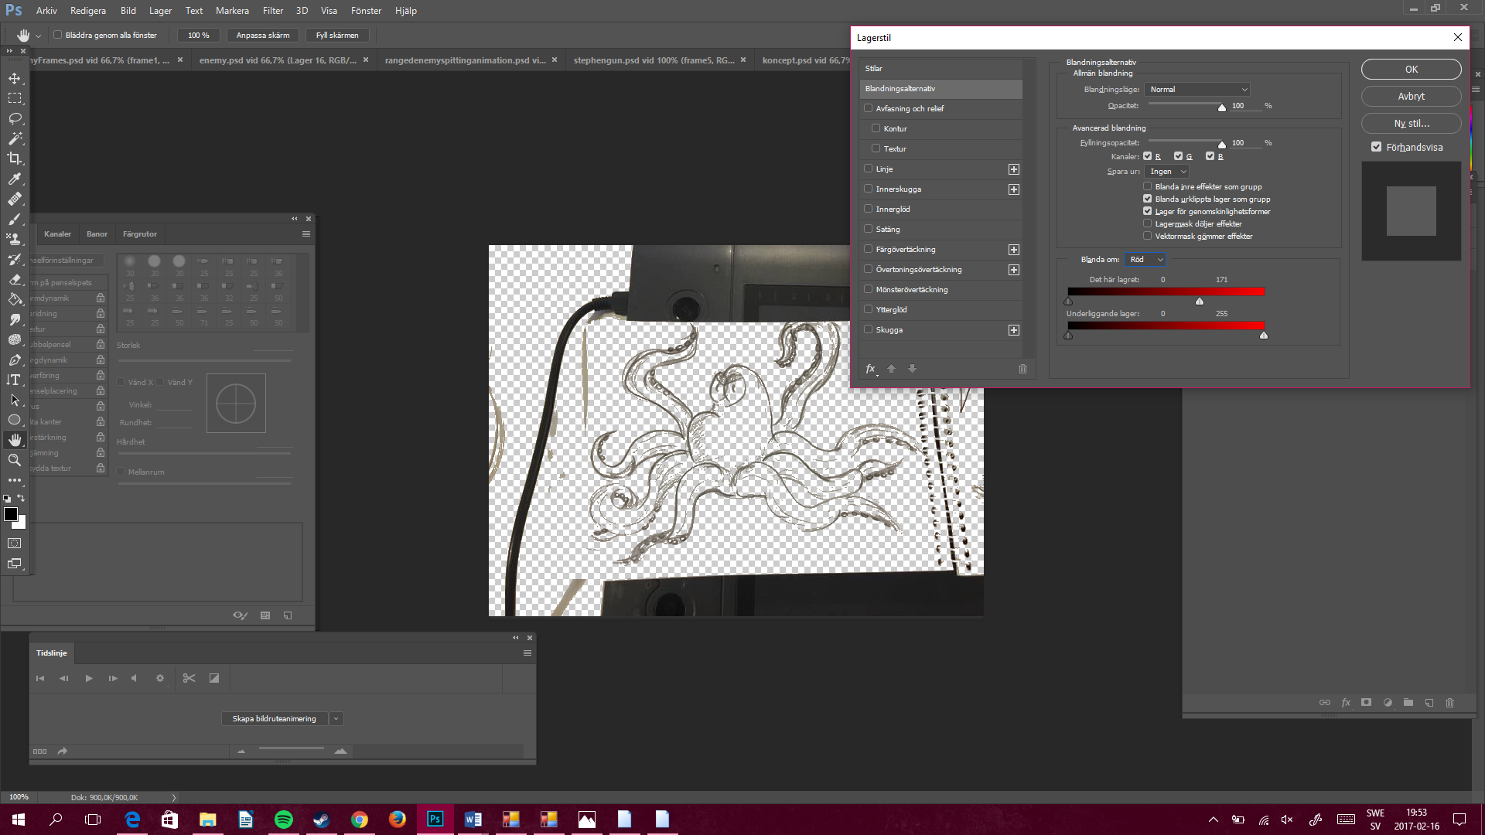Expand the dropdown beside Skapa bildruteanimering
This screenshot has height=835, width=1485.
(x=336, y=718)
